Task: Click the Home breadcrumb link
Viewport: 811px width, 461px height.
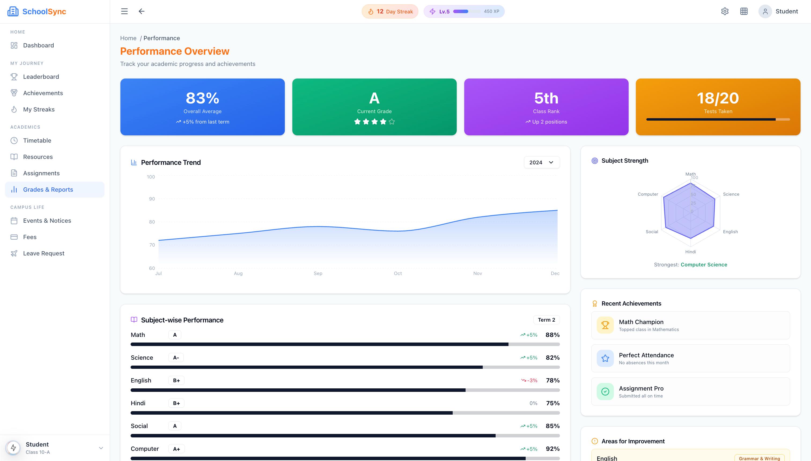Action: pyautogui.click(x=128, y=38)
